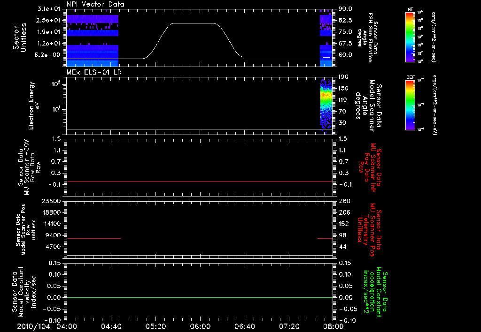481x332 pixels.
Task: Click the 98 telemetry position tick
Action: (342, 235)
